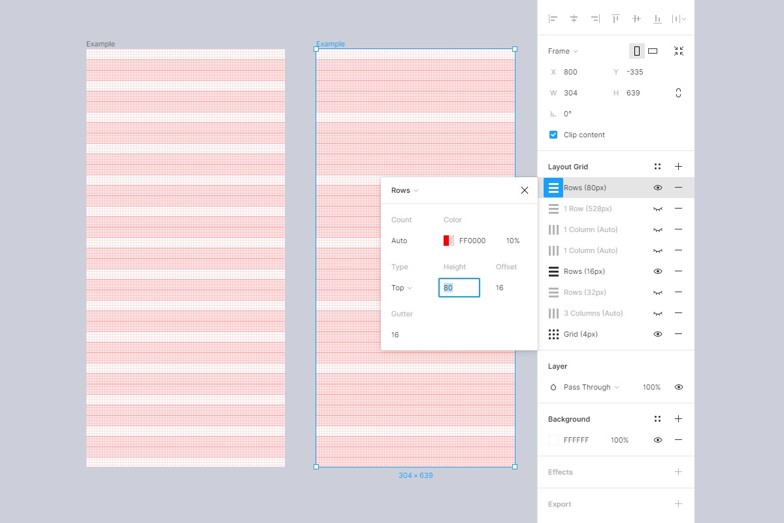Open settings icon for 3 Columns (Auto)
The height and width of the screenshot is (523, 784).
553,313
